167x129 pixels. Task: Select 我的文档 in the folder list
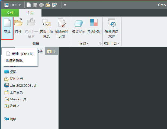click(14, 79)
